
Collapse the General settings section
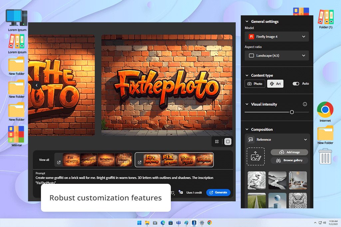(247, 21)
